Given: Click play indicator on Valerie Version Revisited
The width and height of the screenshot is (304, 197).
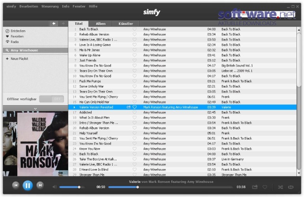Looking at the screenshot, I should pyautogui.click(x=74, y=107).
